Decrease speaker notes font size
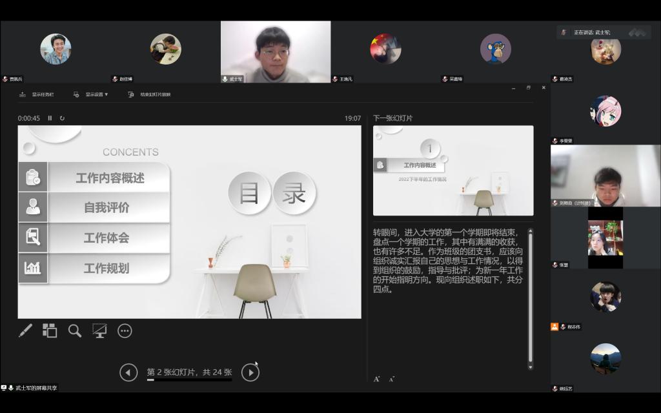This screenshot has width=661, height=413. click(391, 379)
